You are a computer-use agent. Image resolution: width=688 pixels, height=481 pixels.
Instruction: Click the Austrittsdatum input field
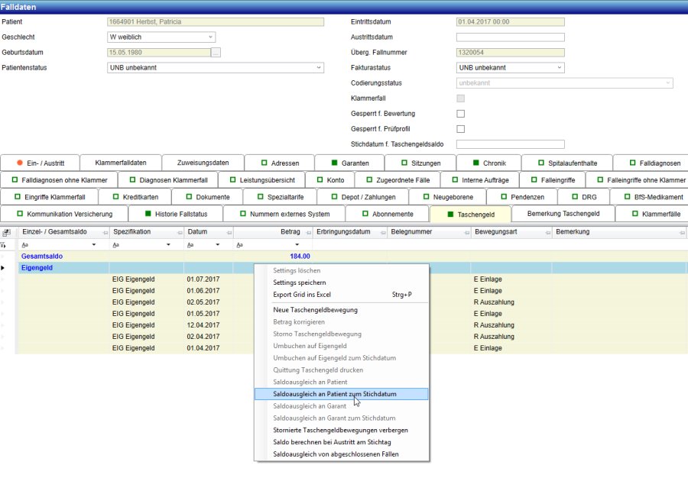tap(510, 37)
